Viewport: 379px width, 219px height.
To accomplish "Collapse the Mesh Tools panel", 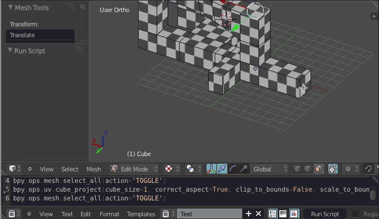I will (10, 8).
